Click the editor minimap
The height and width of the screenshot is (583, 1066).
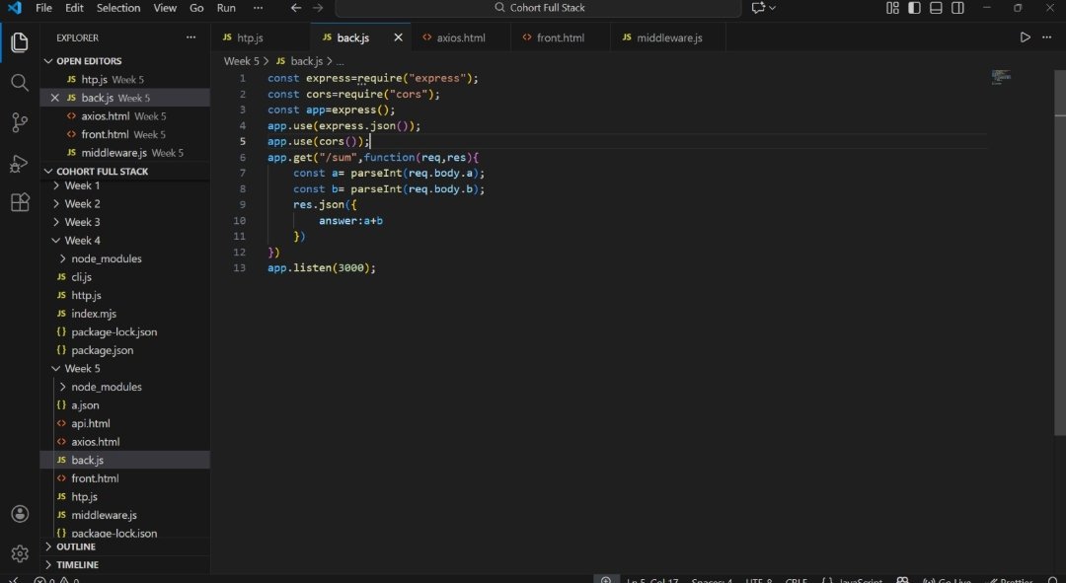[1001, 77]
